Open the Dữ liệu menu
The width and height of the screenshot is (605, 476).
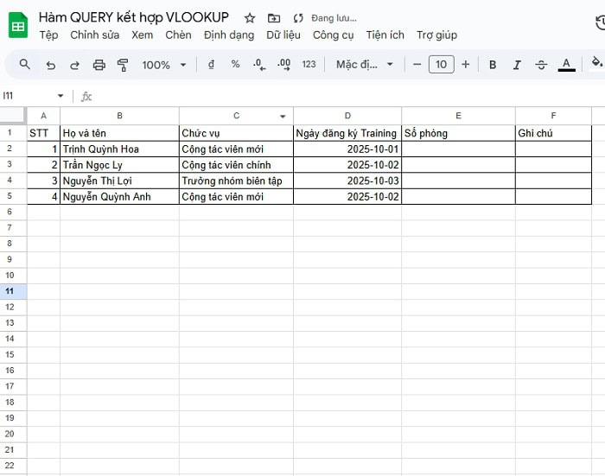pyautogui.click(x=283, y=35)
